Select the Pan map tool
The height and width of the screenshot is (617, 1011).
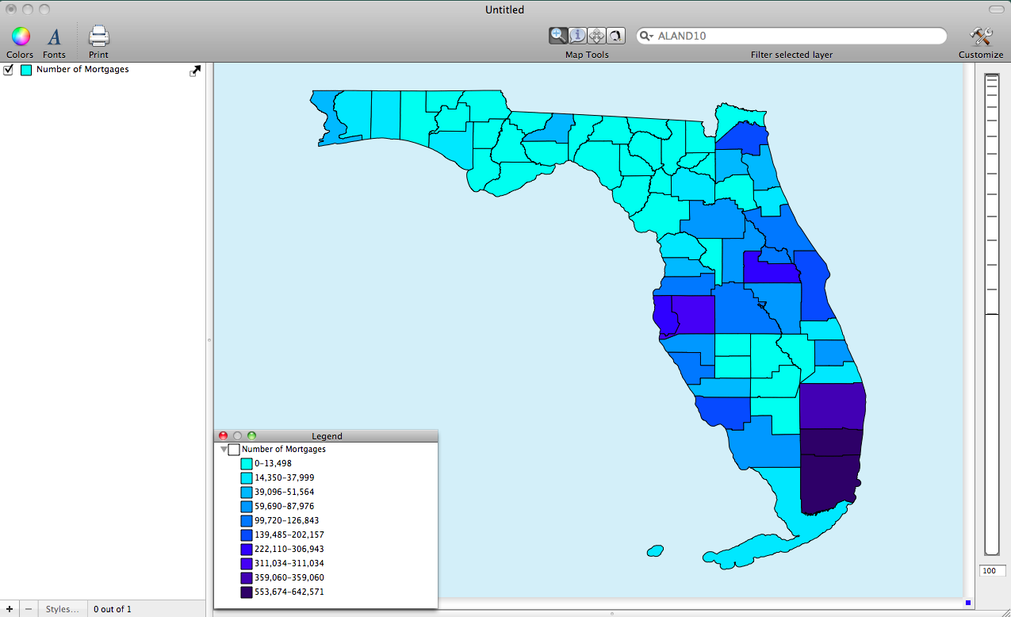[x=596, y=36]
